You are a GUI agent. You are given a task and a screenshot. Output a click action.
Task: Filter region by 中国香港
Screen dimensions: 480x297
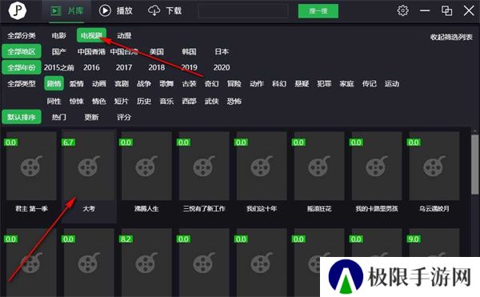[x=91, y=51]
